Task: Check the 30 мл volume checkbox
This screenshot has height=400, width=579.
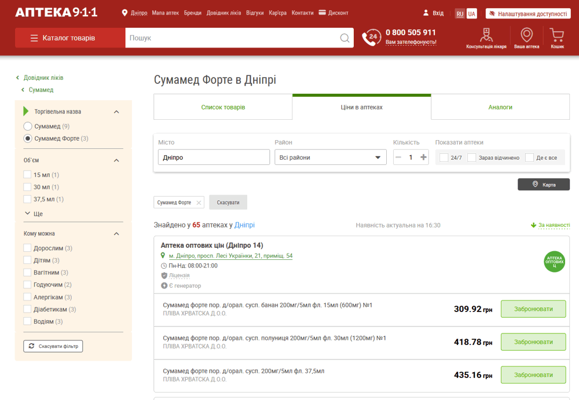Action: coord(27,187)
